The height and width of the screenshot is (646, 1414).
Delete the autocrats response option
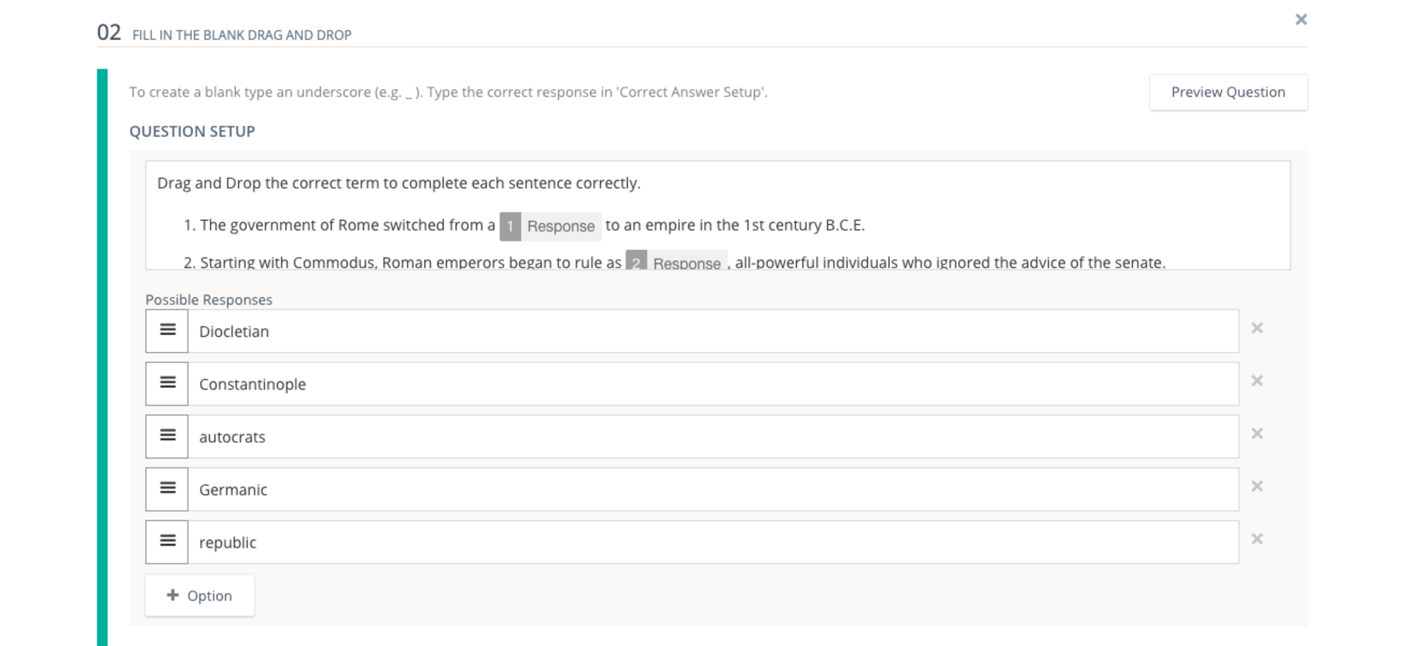coord(1257,433)
